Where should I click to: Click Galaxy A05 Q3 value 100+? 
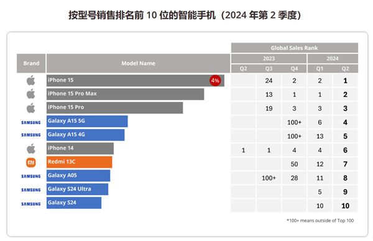(269, 178)
